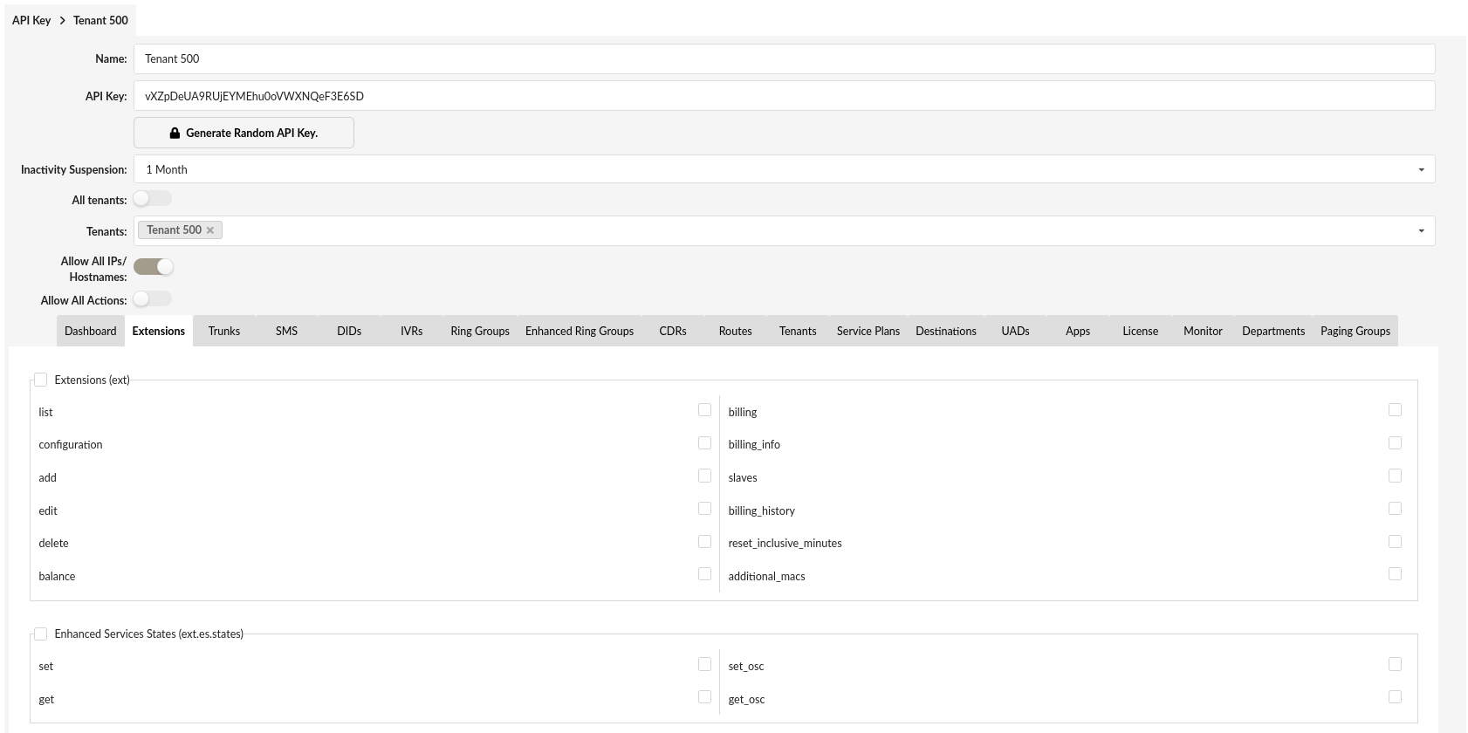
Task: Select the Enhanced Ring Groups tab
Action: [x=579, y=332]
